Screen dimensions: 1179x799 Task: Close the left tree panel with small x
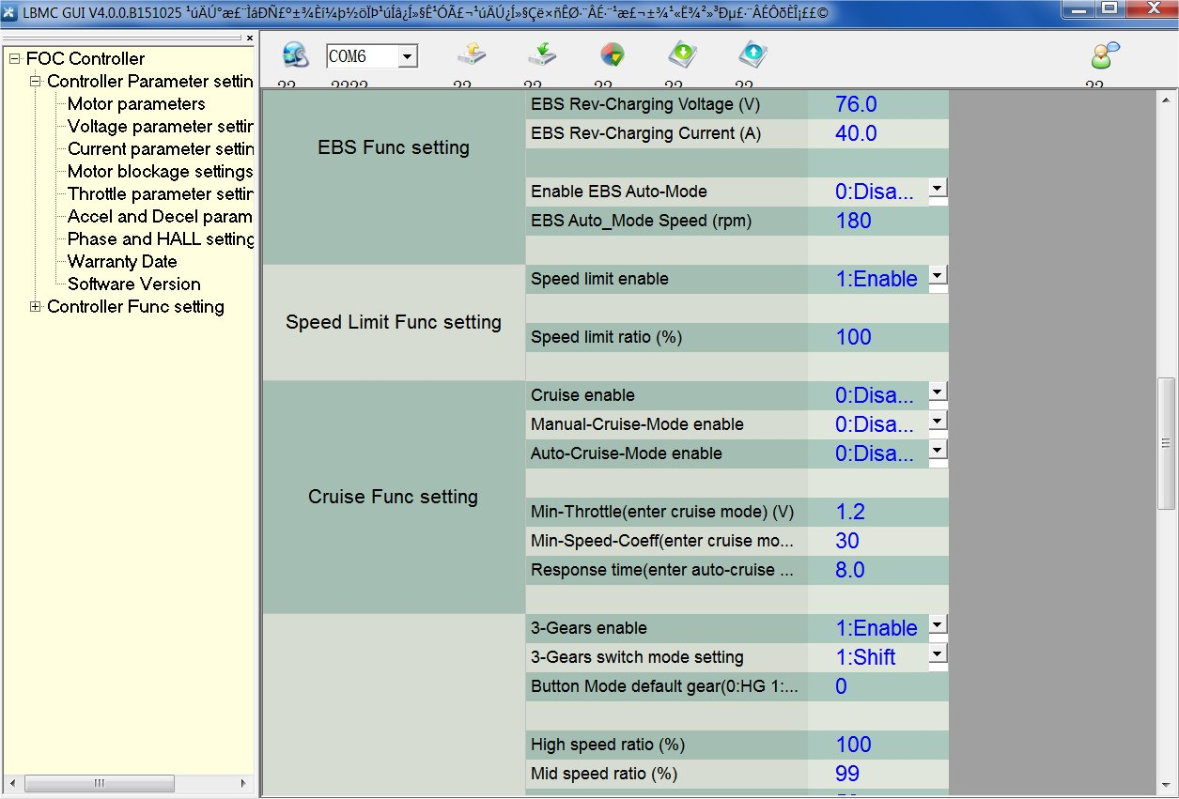click(250, 38)
